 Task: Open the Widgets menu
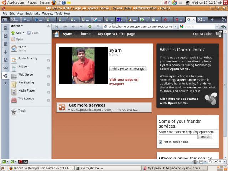coord(48,14)
